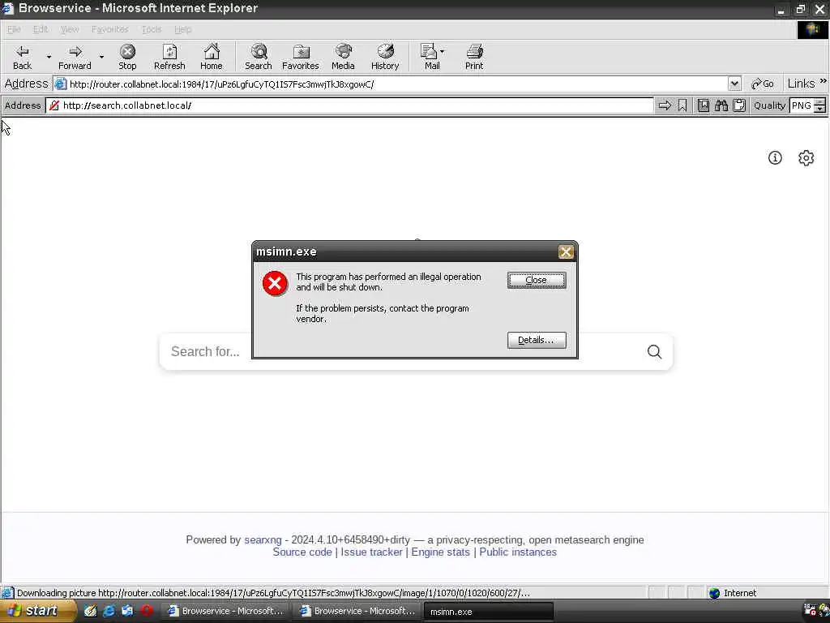The width and height of the screenshot is (830, 623).
Task: Open the Edit menu
Action: pyautogui.click(x=41, y=29)
